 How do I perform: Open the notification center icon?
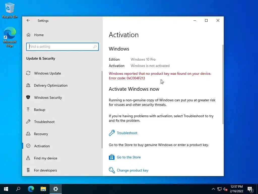pyautogui.click(x=250, y=189)
